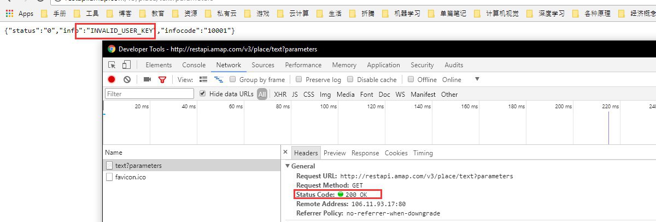Filter requests by XHR
Viewport: 656px width, 222px height.
coord(280,94)
